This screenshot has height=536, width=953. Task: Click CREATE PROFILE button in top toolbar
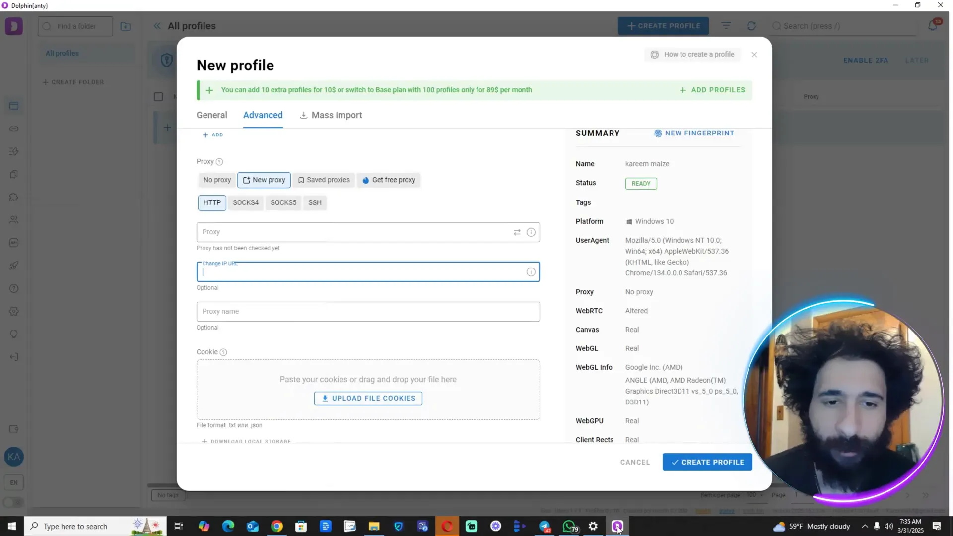[x=663, y=26]
